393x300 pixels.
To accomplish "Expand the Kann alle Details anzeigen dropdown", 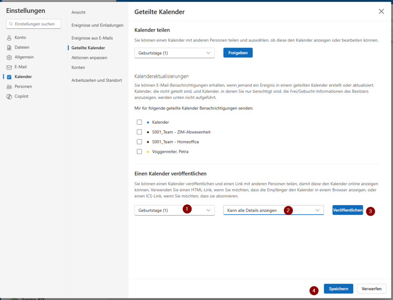I will [273, 210].
